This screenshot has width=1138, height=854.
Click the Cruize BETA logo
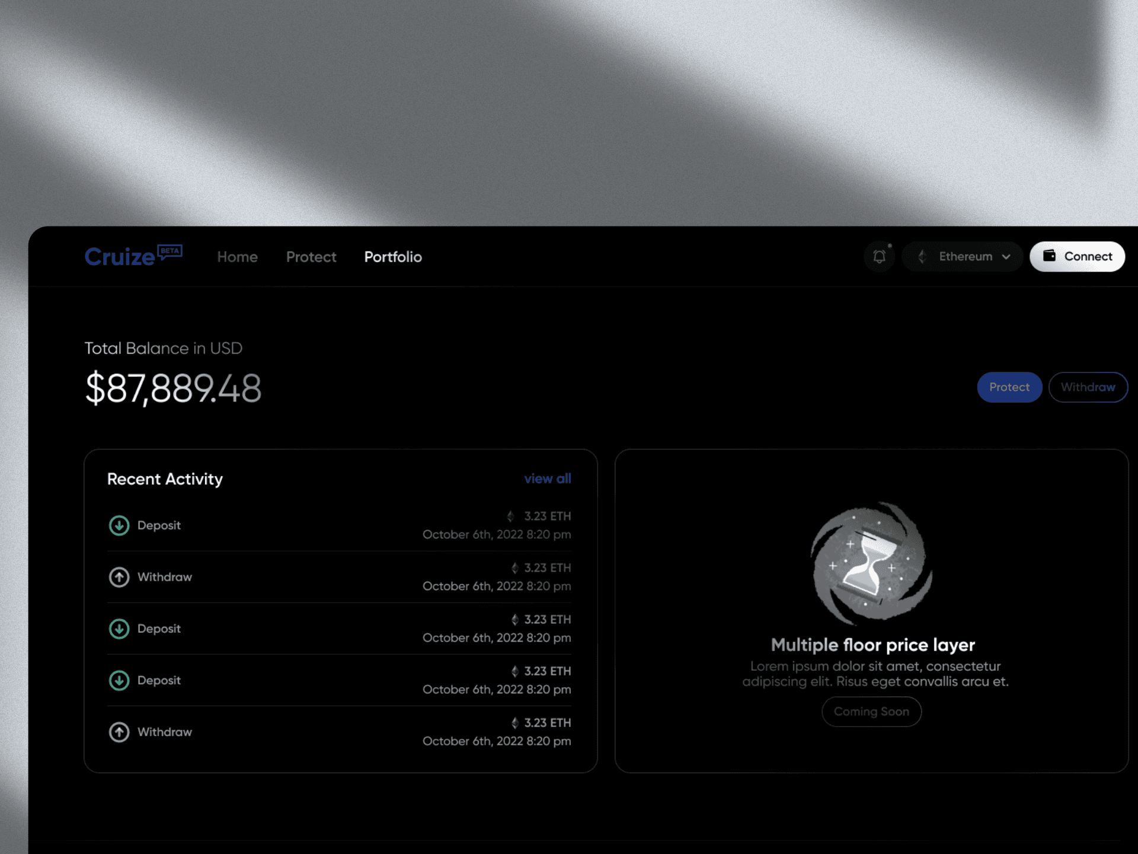[133, 257]
